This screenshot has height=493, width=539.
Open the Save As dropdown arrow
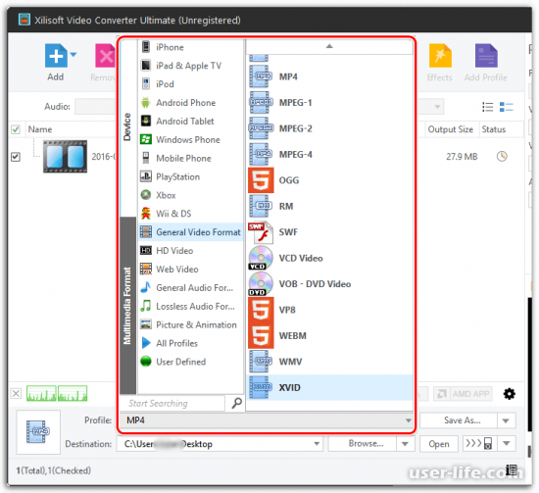pos(506,420)
